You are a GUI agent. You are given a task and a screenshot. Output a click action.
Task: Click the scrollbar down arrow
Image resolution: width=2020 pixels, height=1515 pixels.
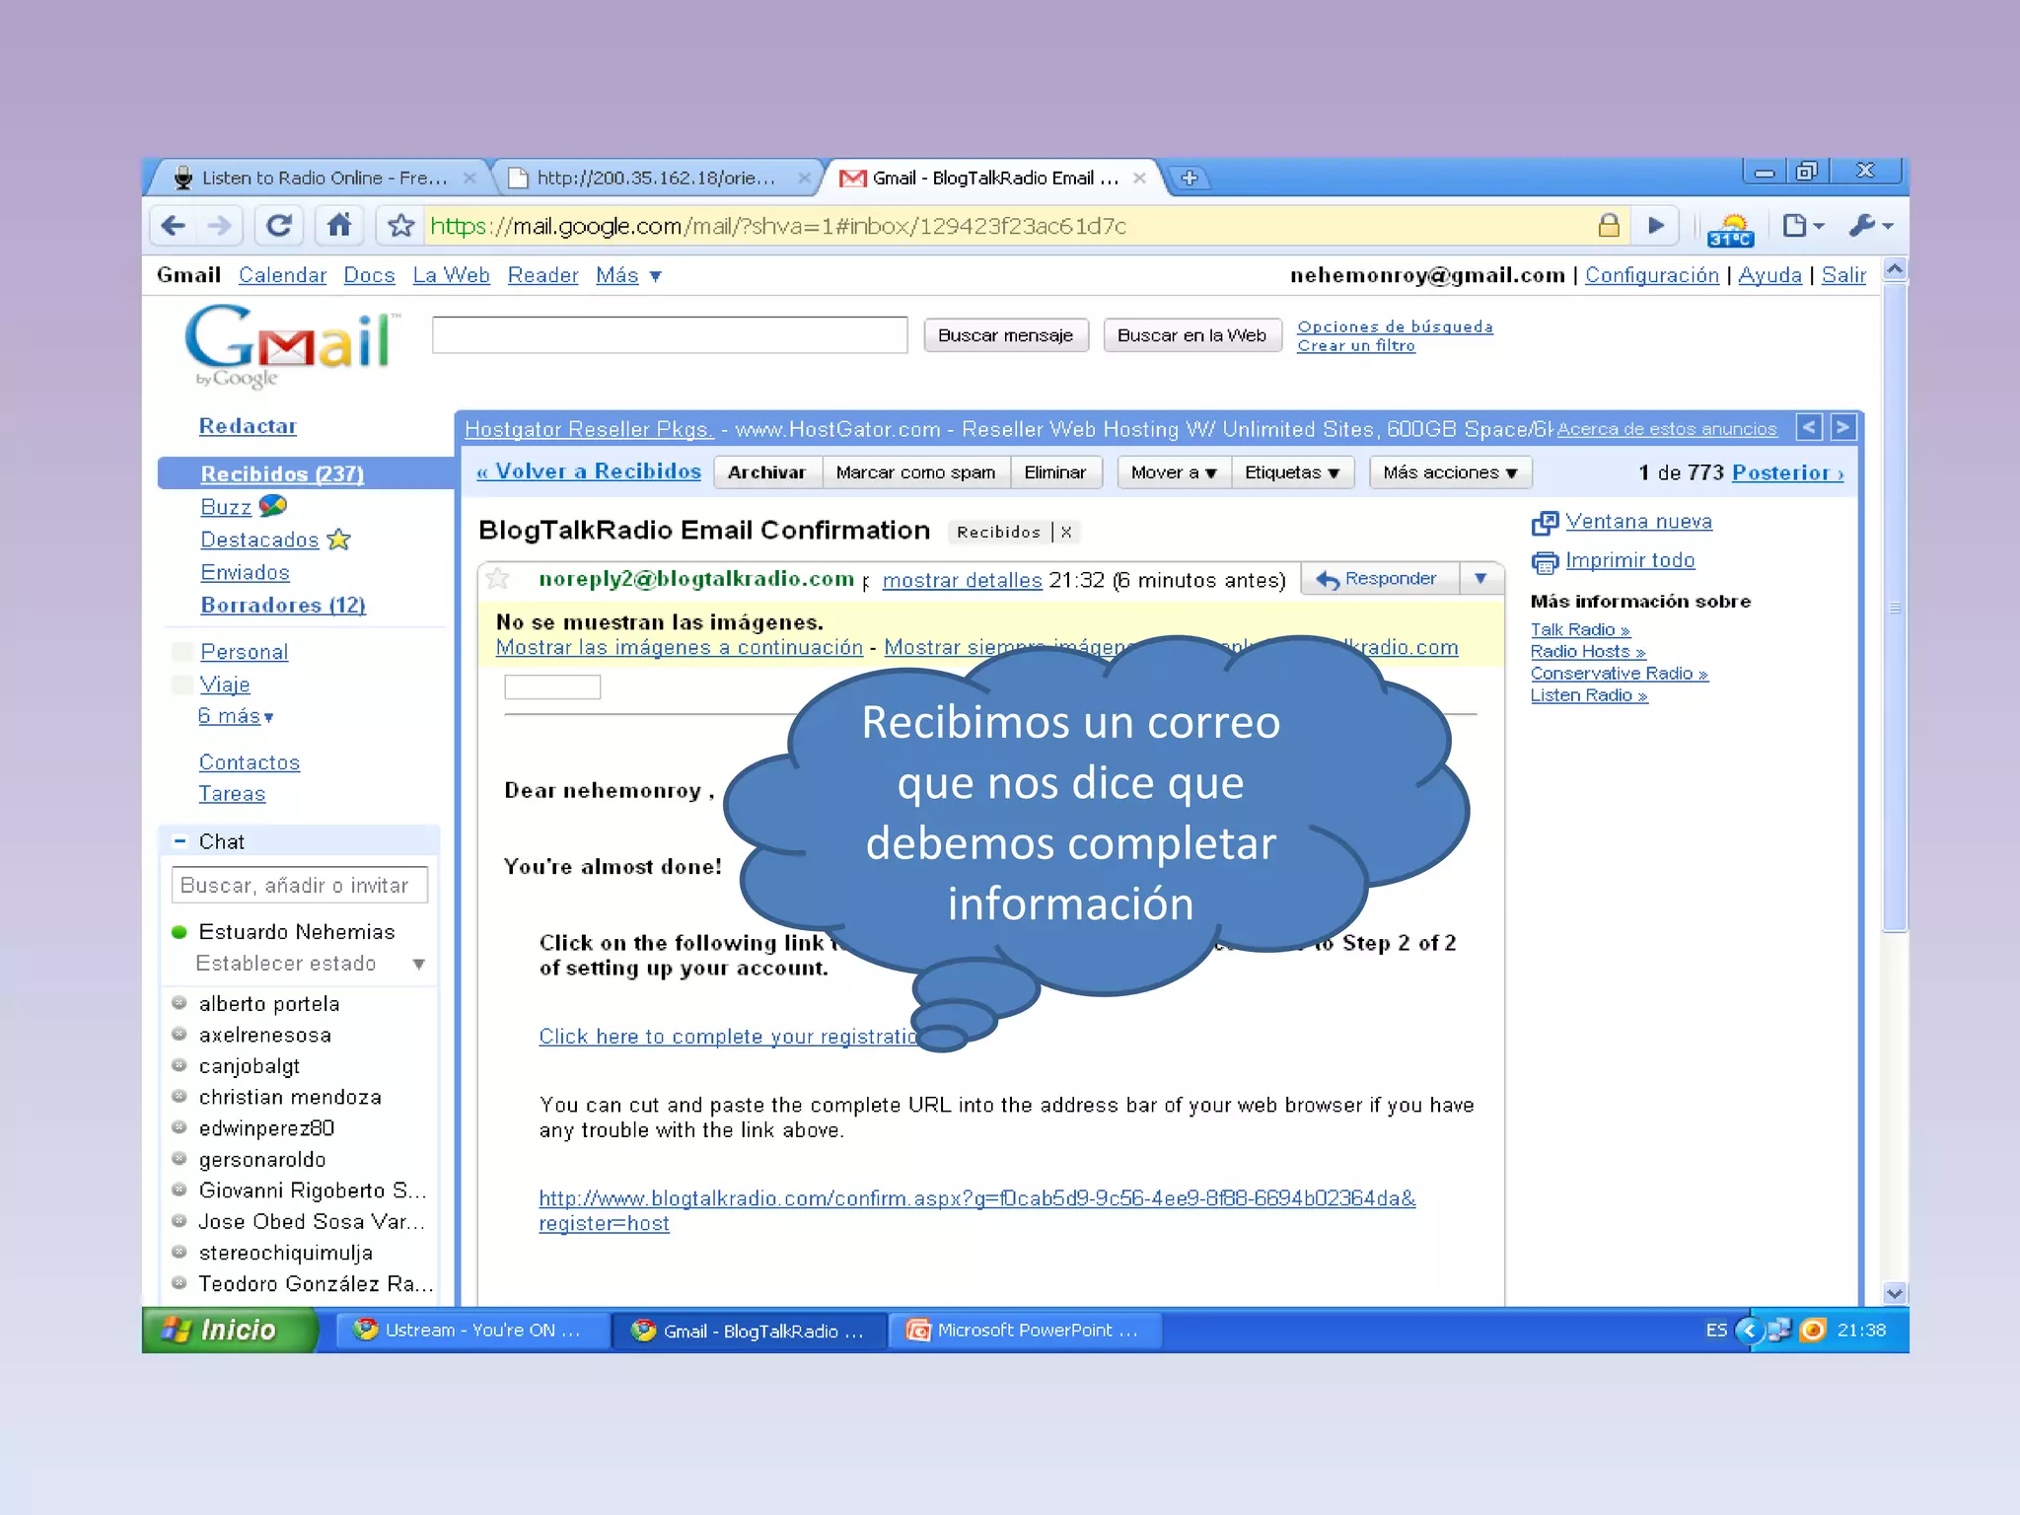(x=1894, y=1293)
